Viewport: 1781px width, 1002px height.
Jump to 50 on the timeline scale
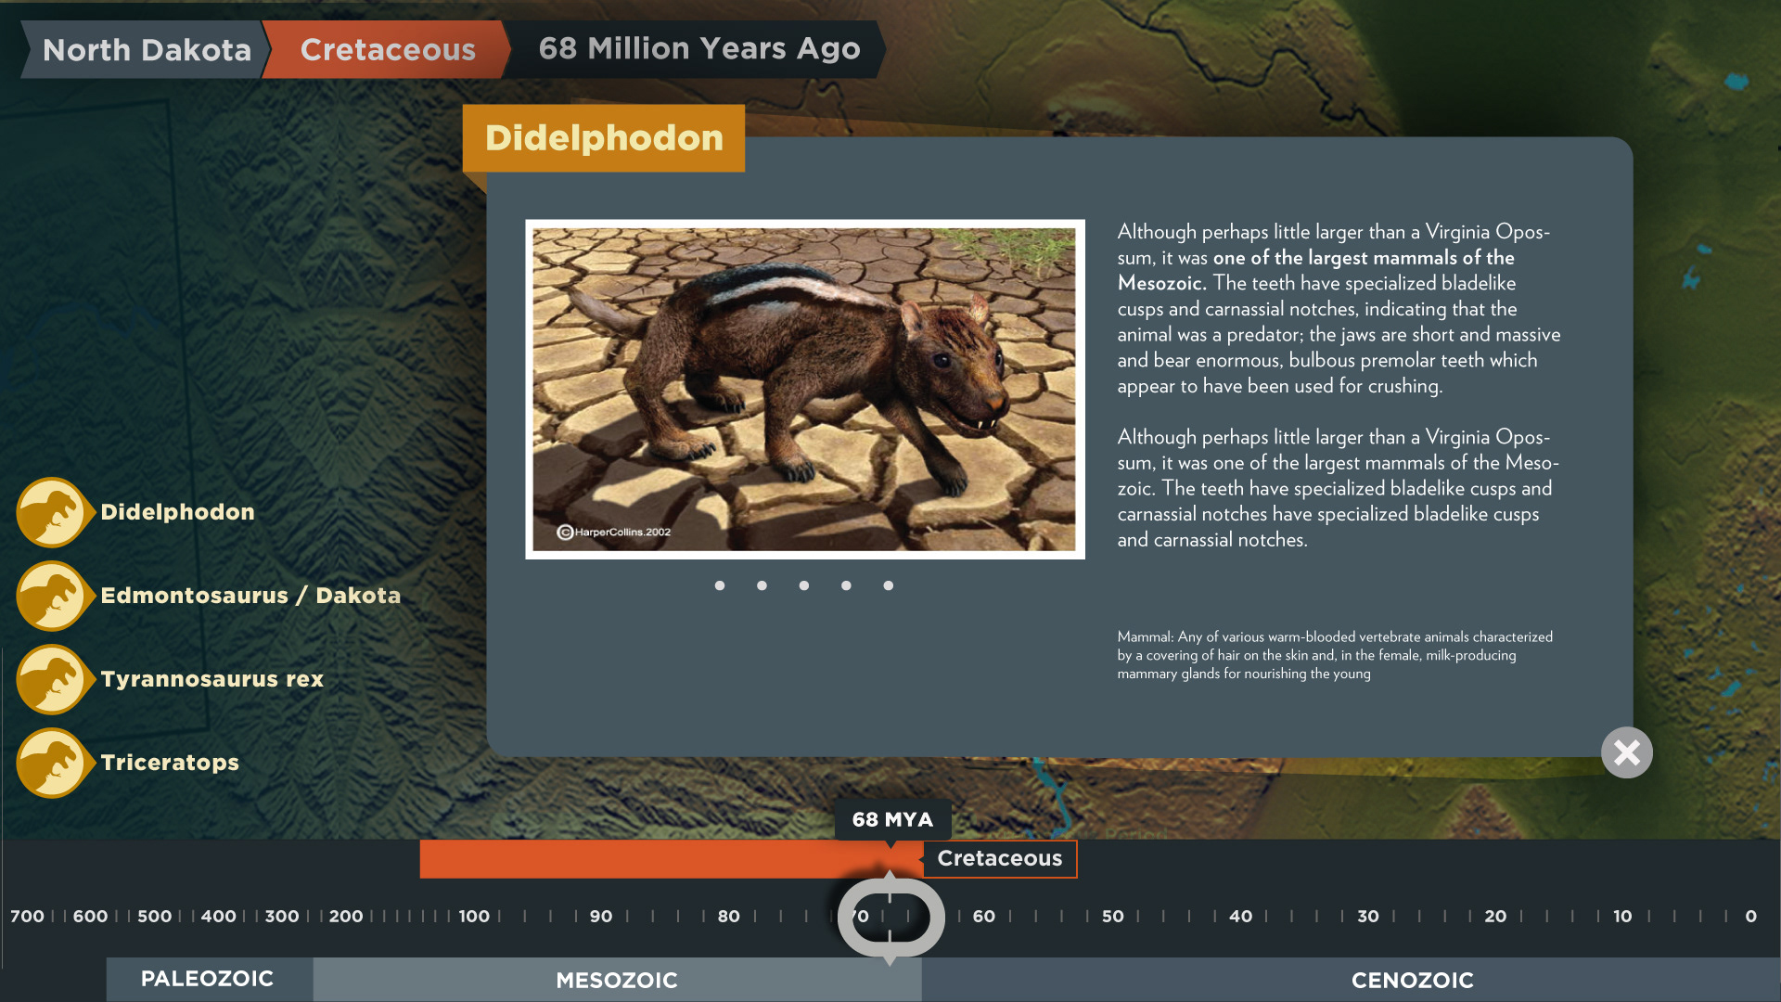point(1113,917)
